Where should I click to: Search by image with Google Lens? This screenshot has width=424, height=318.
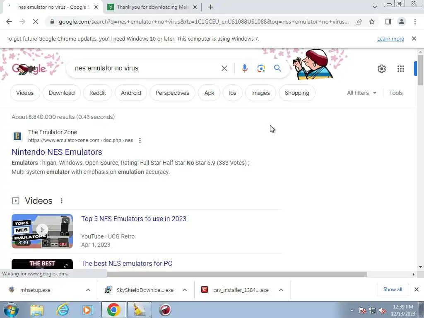[x=261, y=68]
